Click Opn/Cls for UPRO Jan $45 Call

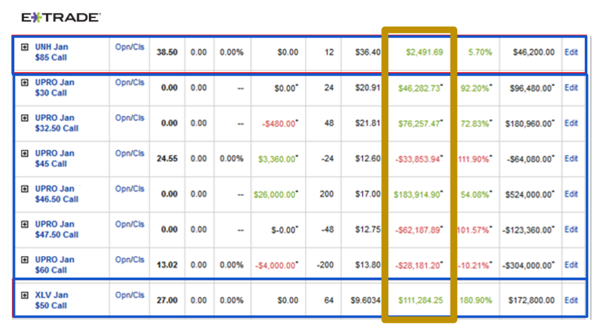pos(130,153)
